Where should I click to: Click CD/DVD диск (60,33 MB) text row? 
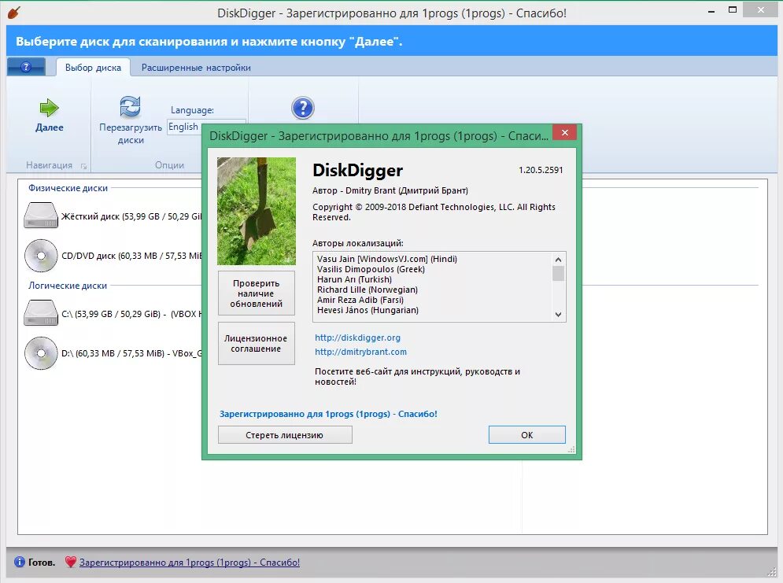tap(131, 256)
